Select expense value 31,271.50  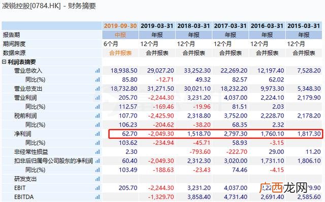pyautogui.click(x=160, y=89)
